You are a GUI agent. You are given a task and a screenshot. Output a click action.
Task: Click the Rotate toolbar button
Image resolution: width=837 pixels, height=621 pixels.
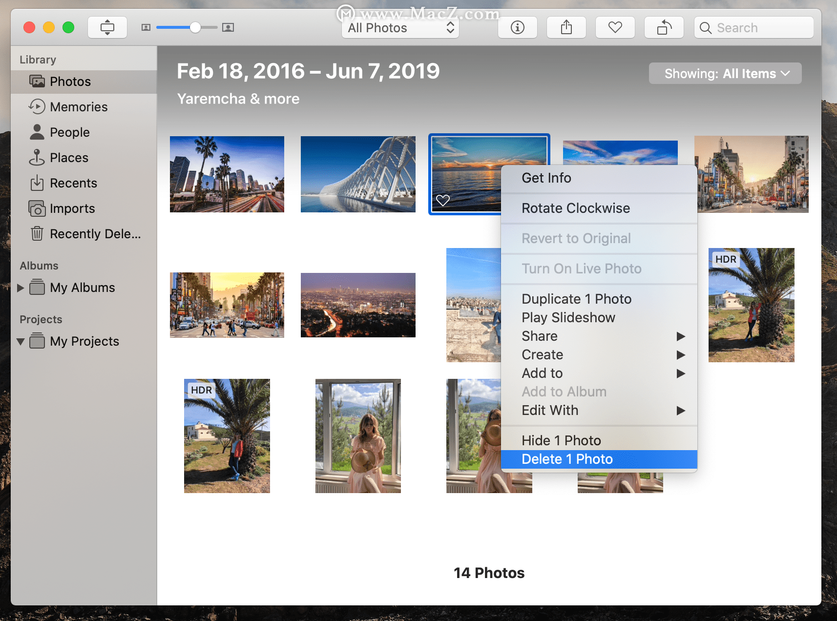(x=664, y=27)
